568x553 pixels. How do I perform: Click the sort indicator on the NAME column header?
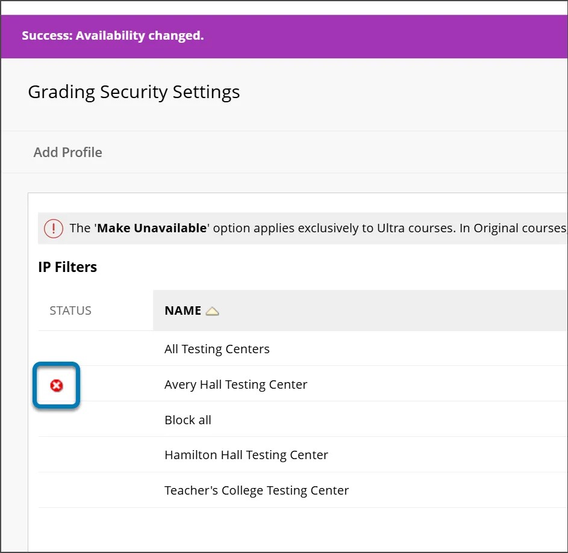pyautogui.click(x=212, y=310)
